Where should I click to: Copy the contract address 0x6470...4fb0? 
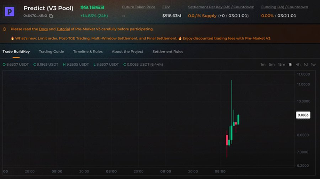click(x=51, y=16)
